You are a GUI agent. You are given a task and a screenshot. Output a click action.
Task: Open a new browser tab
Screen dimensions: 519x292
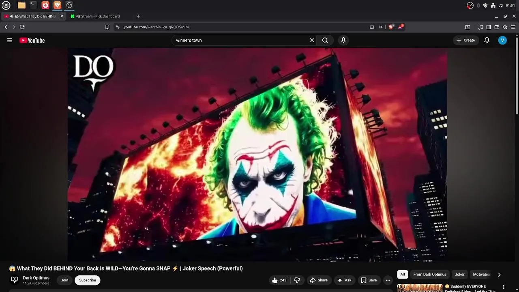(x=138, y=16)
